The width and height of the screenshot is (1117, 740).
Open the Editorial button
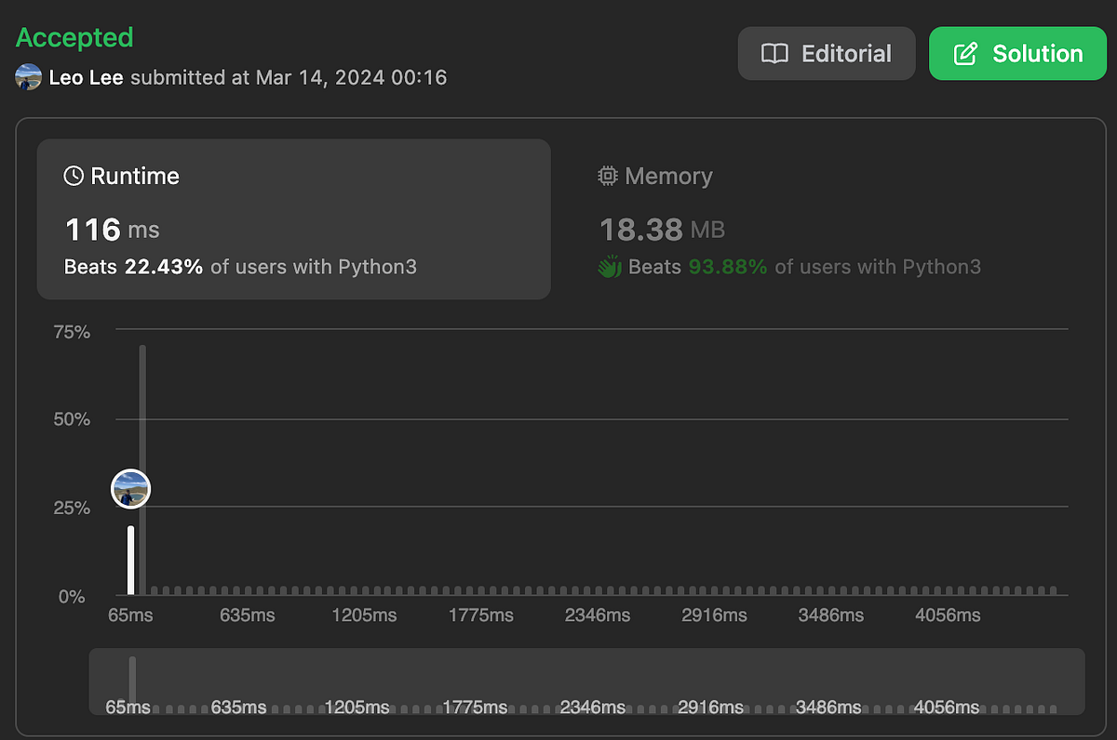point(827,54)
